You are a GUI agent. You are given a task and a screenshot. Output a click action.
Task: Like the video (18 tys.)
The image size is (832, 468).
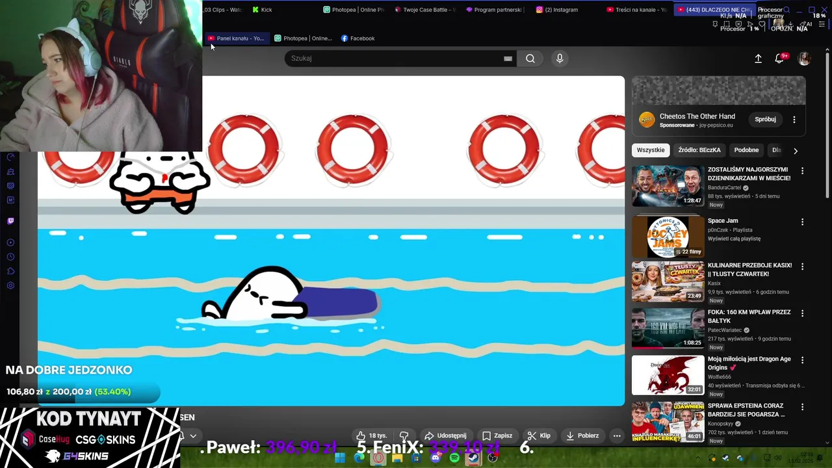371,435
